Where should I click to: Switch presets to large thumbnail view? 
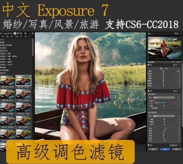click(x=15, y=33)
